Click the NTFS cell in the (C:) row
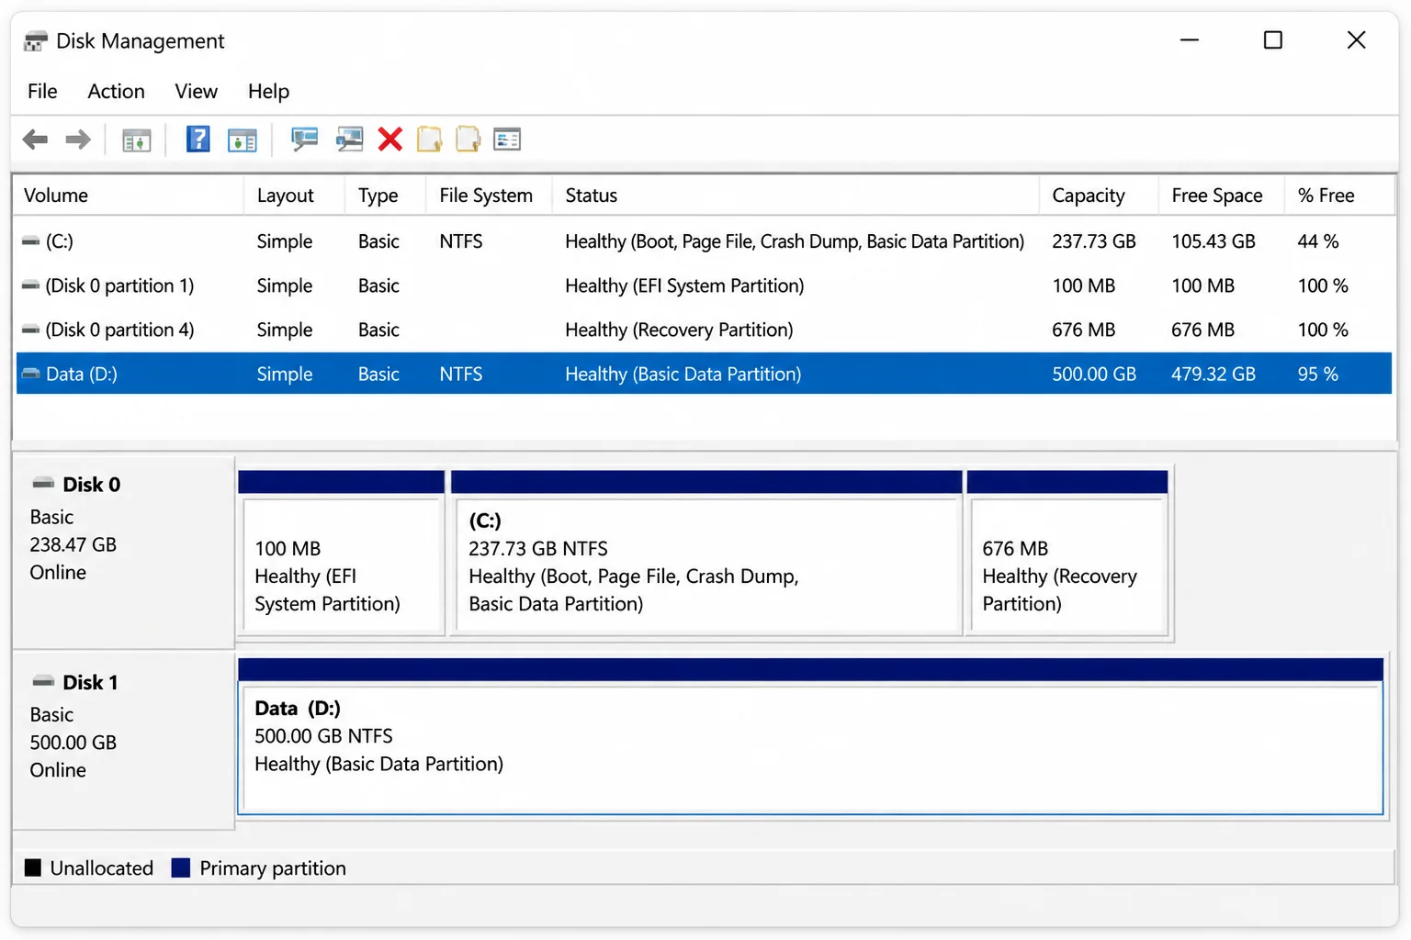The image size is (1411, 940). point(461,241)
